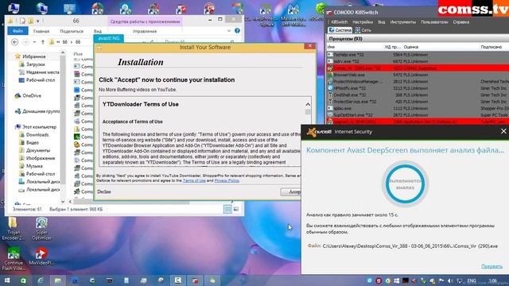509x286 pixels.
Task: Close the Install Your Software dialog
Action: point(309,46)
